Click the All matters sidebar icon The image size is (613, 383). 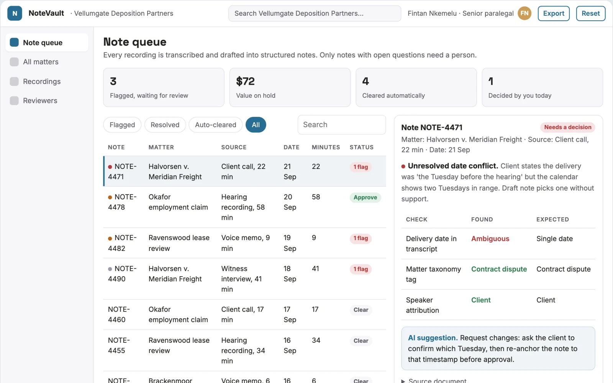coord(14,62)
